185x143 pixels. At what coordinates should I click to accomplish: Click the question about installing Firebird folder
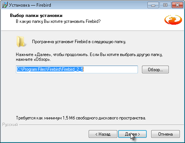[x=58, y=21]
